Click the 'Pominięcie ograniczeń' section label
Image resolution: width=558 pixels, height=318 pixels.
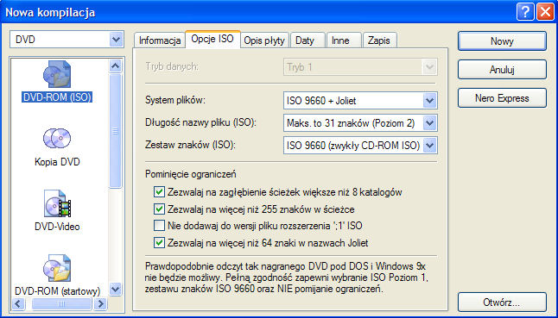click(191, 174)
